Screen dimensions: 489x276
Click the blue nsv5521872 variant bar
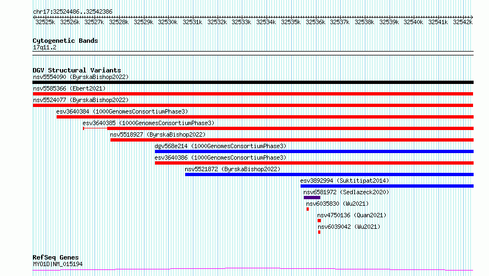click(x=329, y=174)
